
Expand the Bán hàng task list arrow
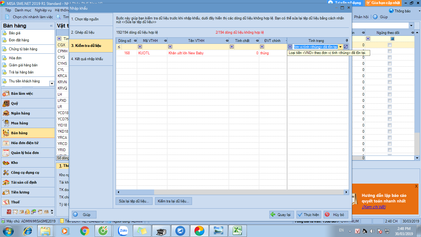(x=51, y=83)
